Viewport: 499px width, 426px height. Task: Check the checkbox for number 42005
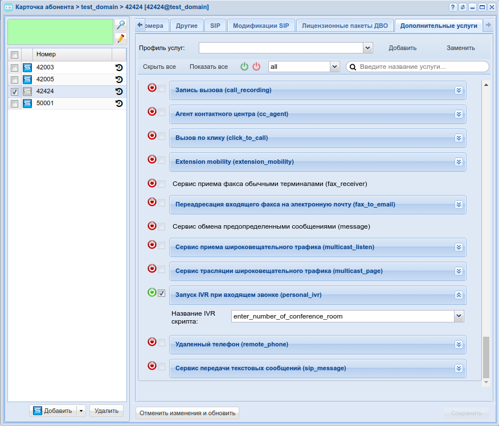click(15, 80)
